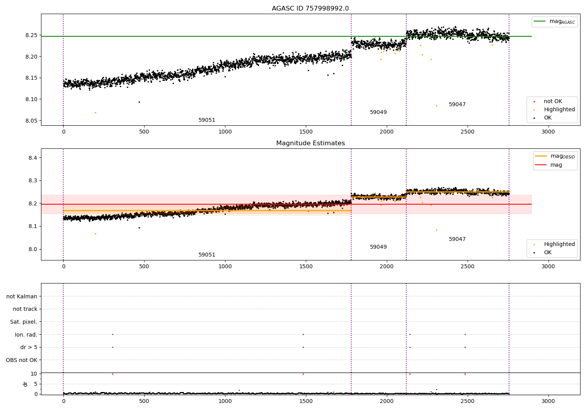This screenshot has height=410, width=586.
Task: Click the 500 x-axis tick under bottom plot
Action: [x=144, y=401]
